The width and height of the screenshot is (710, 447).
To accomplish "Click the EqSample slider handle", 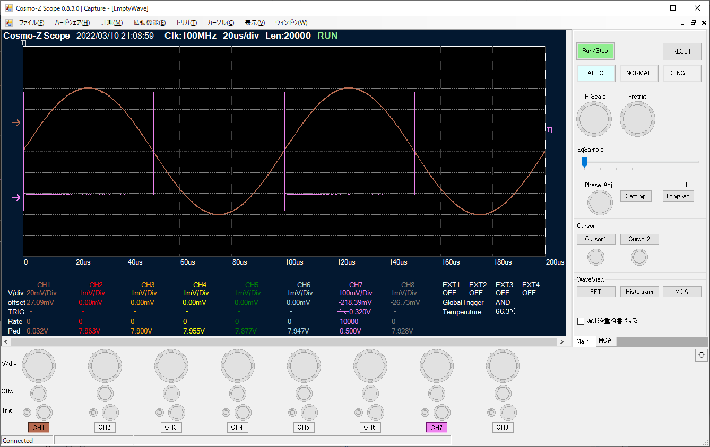I will point(584,162).
